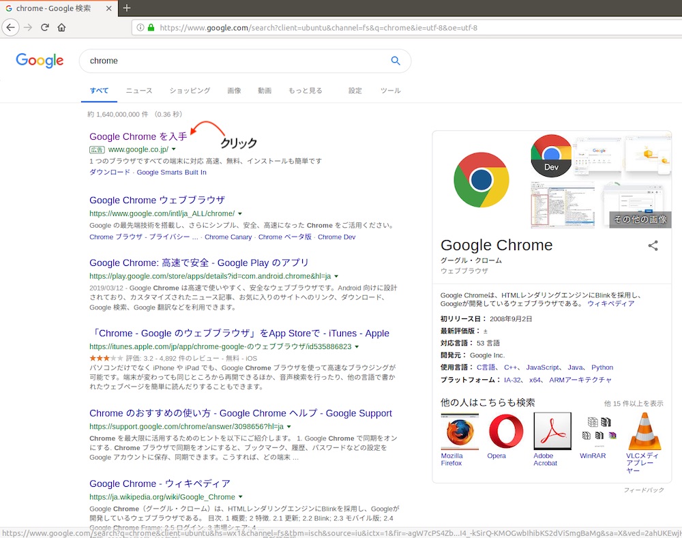Click 他 15 件以上を表示
682x538 pixels.
(634, 404)
